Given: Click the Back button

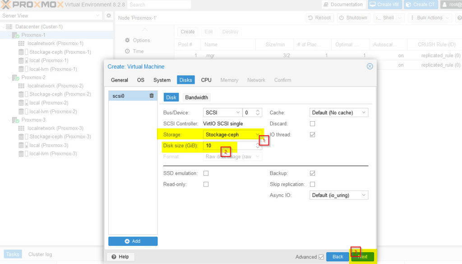Looking at the screenshot, I should (x=337, y=257).
